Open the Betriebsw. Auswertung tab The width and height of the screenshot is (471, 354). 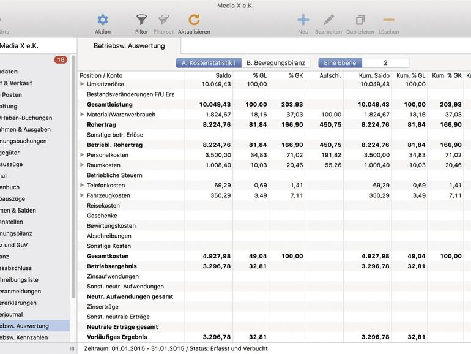tap(129, 46)
